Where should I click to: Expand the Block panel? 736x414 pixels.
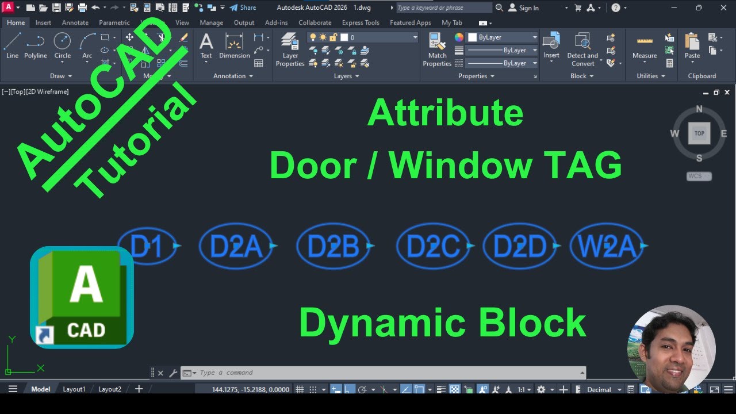tap(582, 76)
